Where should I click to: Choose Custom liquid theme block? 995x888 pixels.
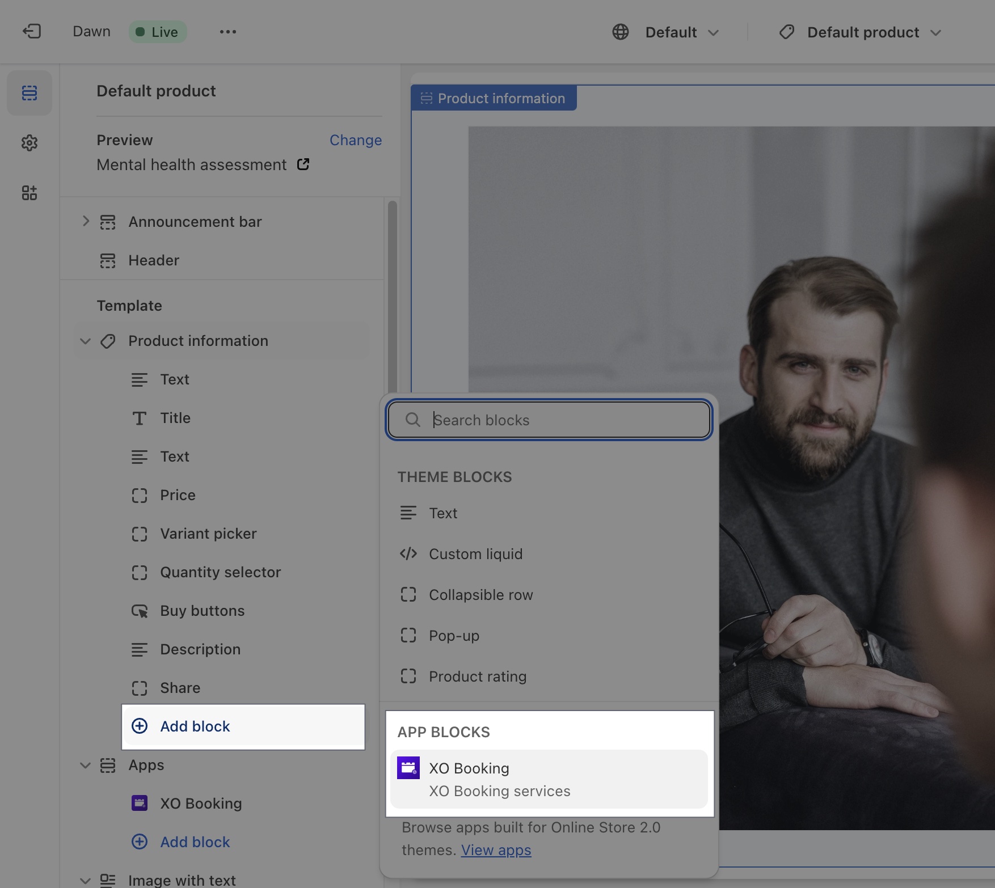pyautogui.click(x=475, y=554)
